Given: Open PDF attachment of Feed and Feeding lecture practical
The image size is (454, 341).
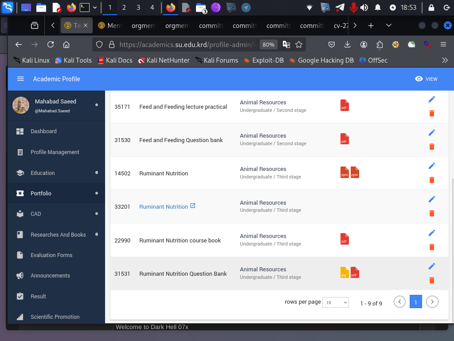Looking at the screenshot, I should (344, 106).
